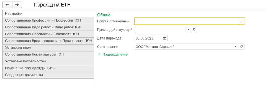Click the Общие section heading

tap(104, 15)
